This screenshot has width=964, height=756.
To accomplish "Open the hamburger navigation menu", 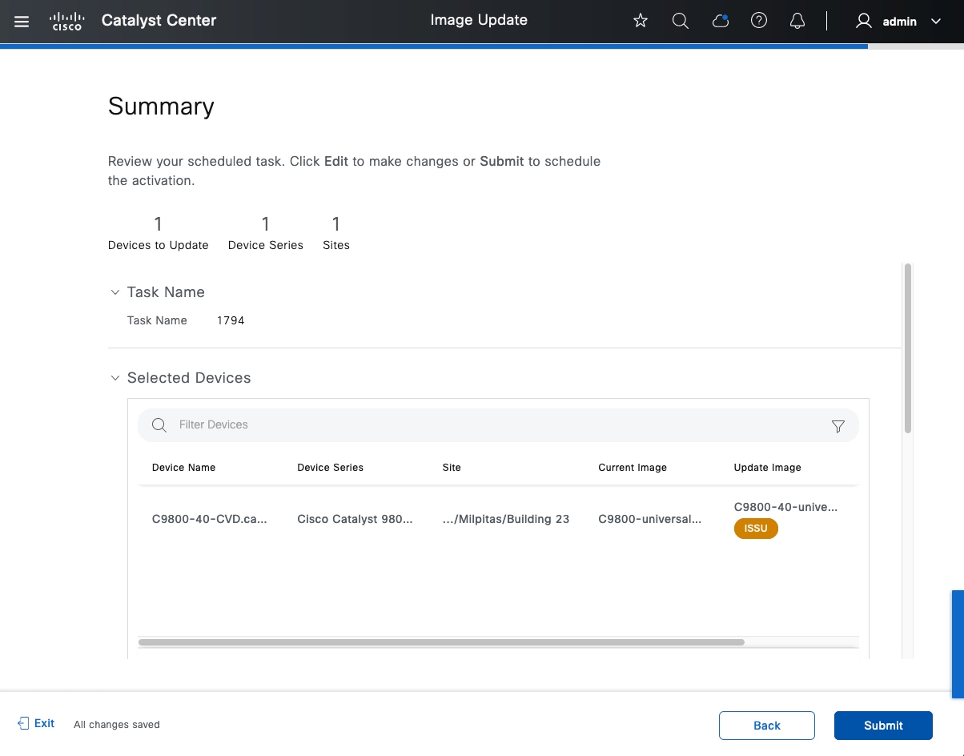I will click(22, 22).
